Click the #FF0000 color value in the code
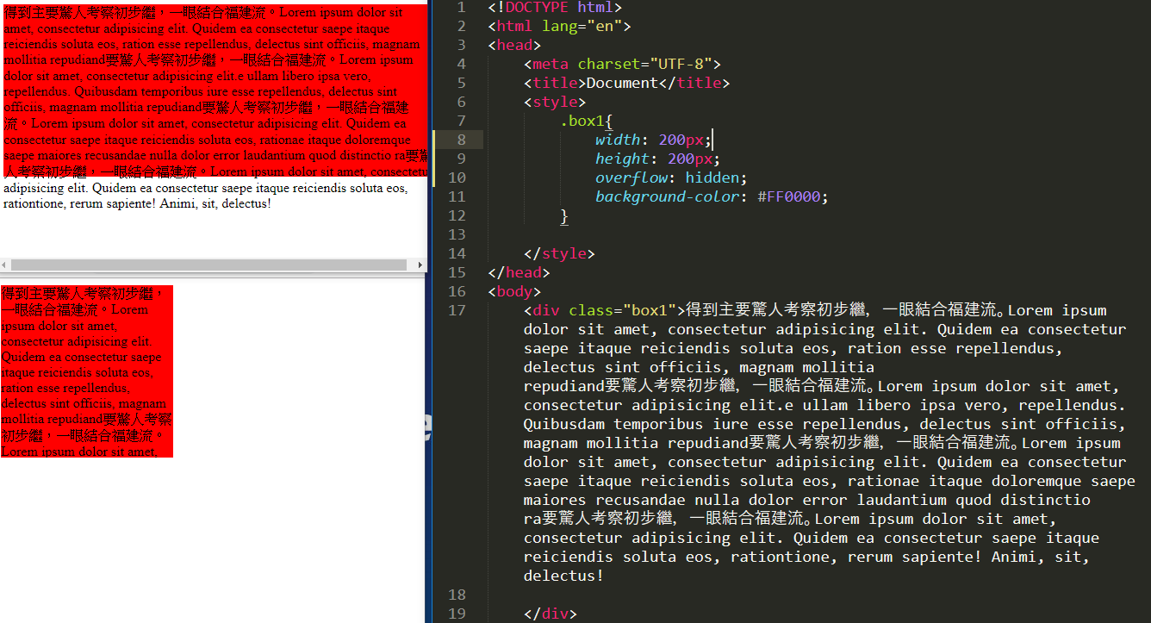 [793, 196]
